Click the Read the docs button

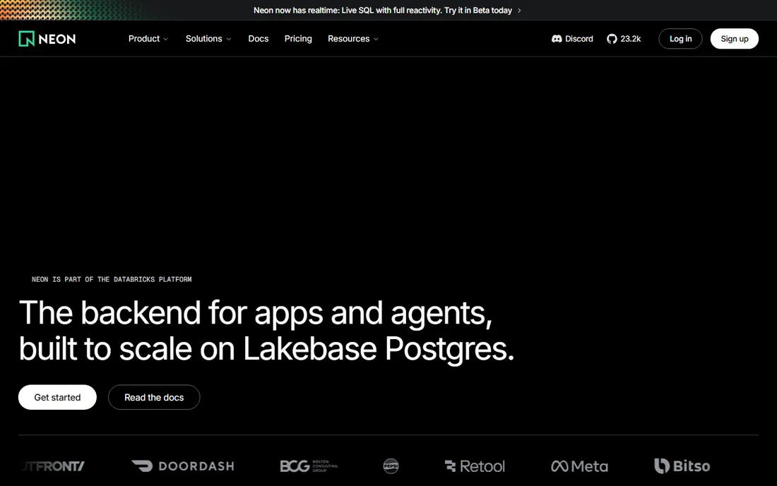tap(154, 397)
